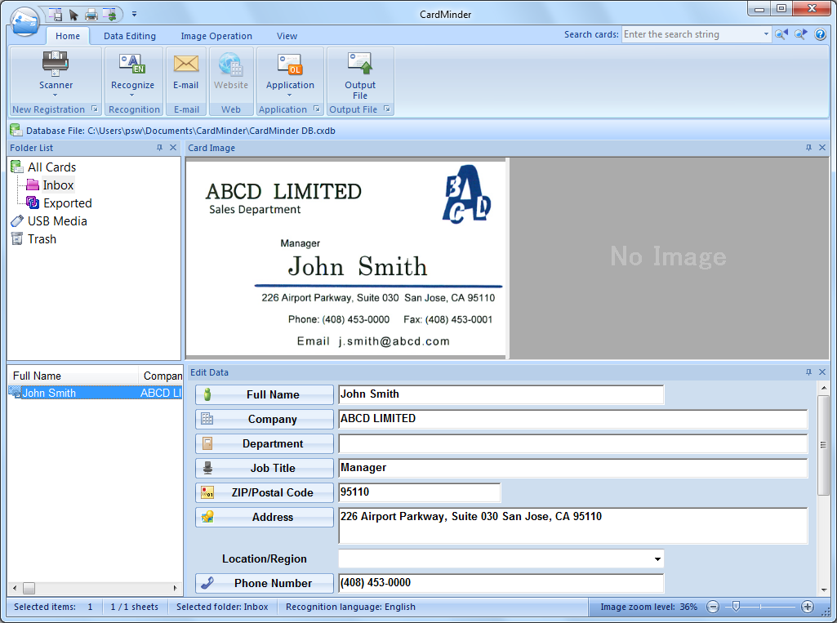Image resolution: width=837 pixels, height=623 pixels.
Task: Click the quick access export icon with green arrow
Action: [110, 15]
